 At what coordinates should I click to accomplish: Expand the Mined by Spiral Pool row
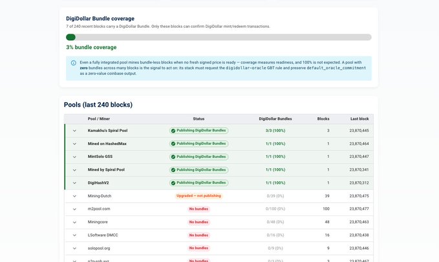click(74, 169)
